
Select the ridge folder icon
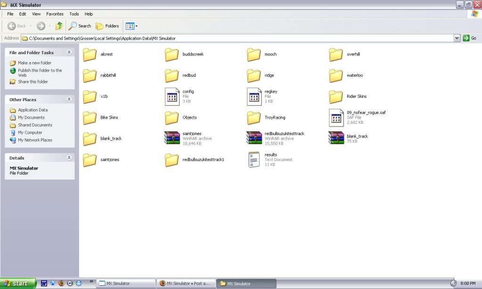(x=254, y=76)
